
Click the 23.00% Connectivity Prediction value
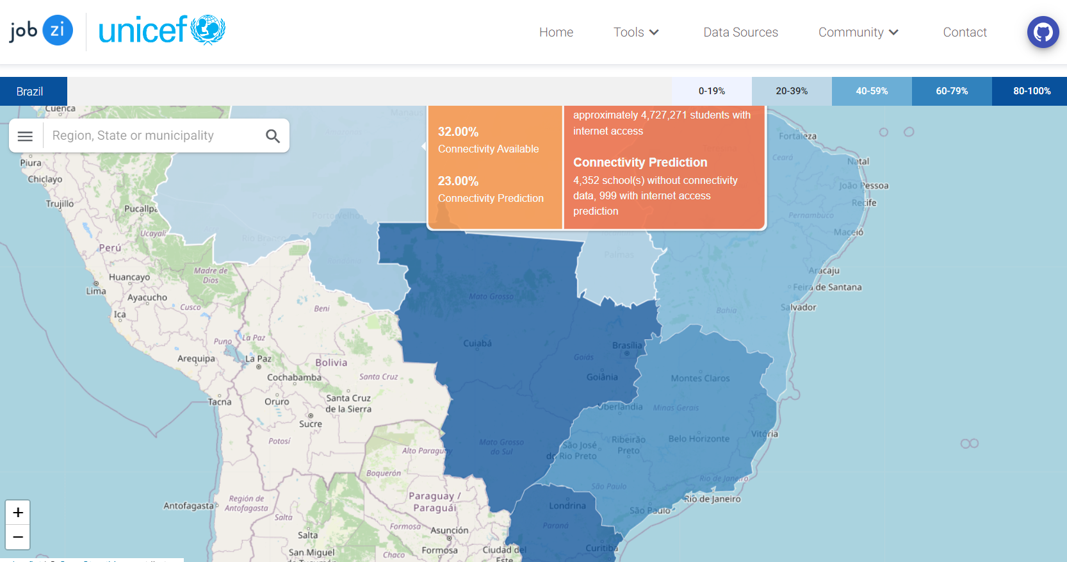point(458,181)
